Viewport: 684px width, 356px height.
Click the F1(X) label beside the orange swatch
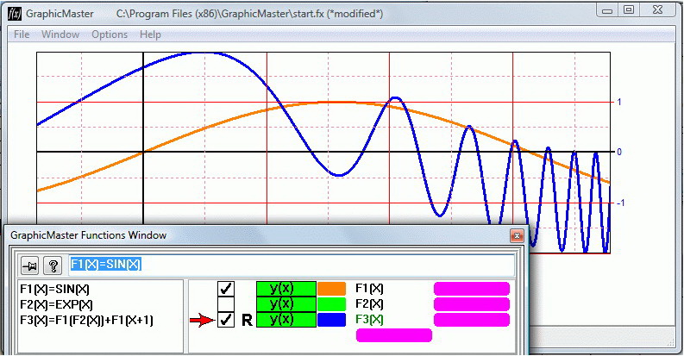coord(369,289)
